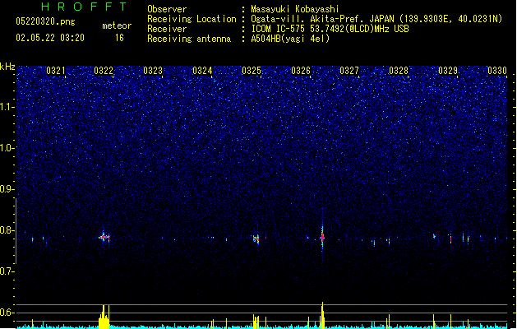Click the 0322 time marker
The height and width of the screenshot is (329, 517).
tap(104, 71)
